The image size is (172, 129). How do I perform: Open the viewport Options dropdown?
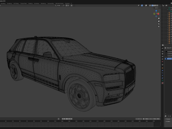click(x=157, y=8)
